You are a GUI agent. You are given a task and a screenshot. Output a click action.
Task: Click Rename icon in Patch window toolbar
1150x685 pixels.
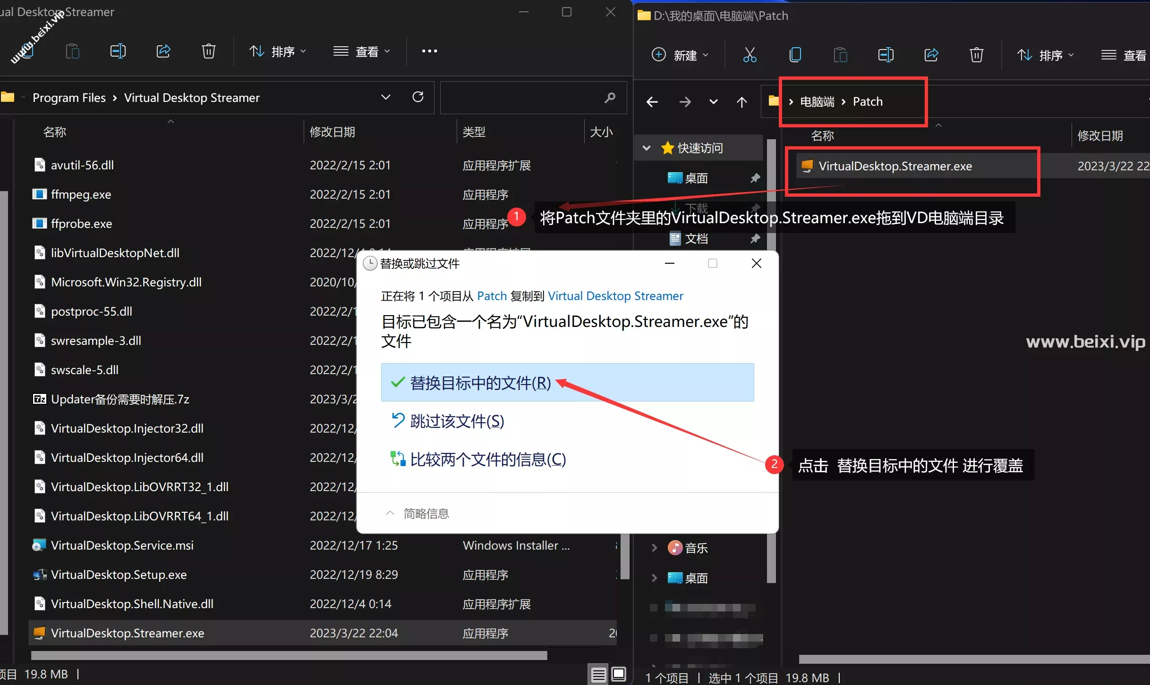886,55
